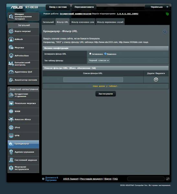The image size is (177, 194).
Task: Click the parental control people icon
Action: (11, 64)
